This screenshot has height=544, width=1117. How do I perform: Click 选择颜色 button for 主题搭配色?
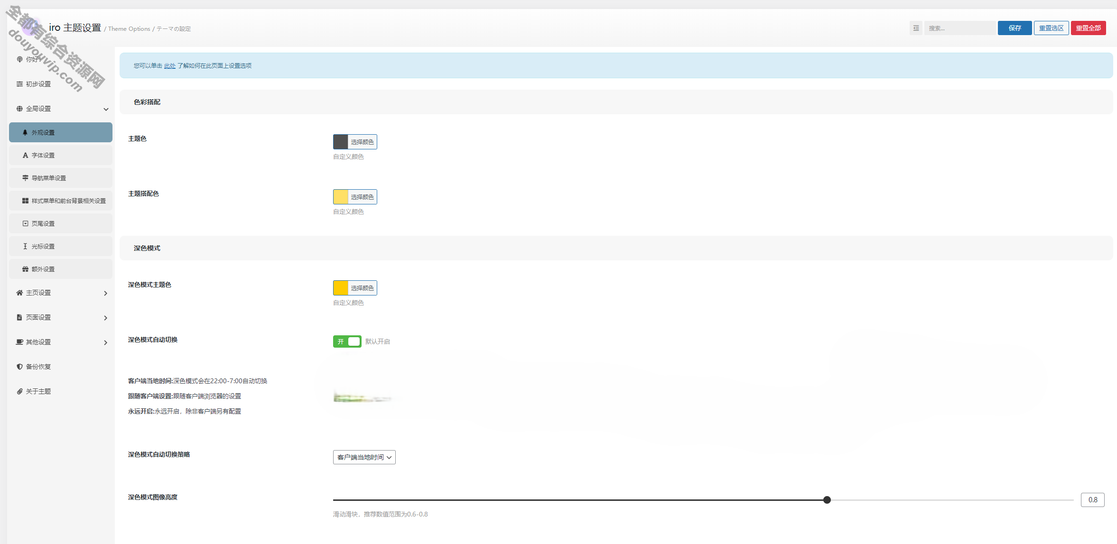[x=362, y=197]
